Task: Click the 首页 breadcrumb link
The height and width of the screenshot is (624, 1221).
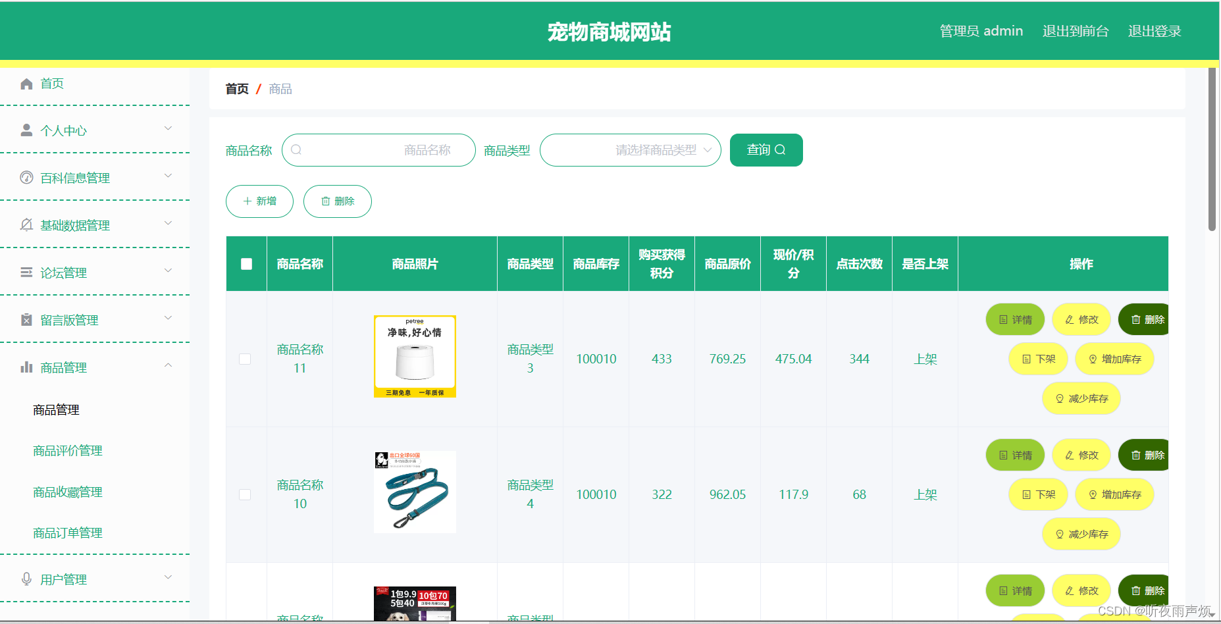Action: (x=237, y=89)
